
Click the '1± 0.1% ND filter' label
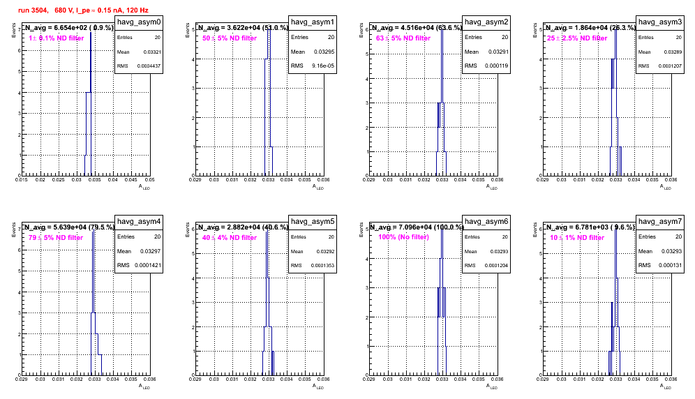tap(57, 38)
